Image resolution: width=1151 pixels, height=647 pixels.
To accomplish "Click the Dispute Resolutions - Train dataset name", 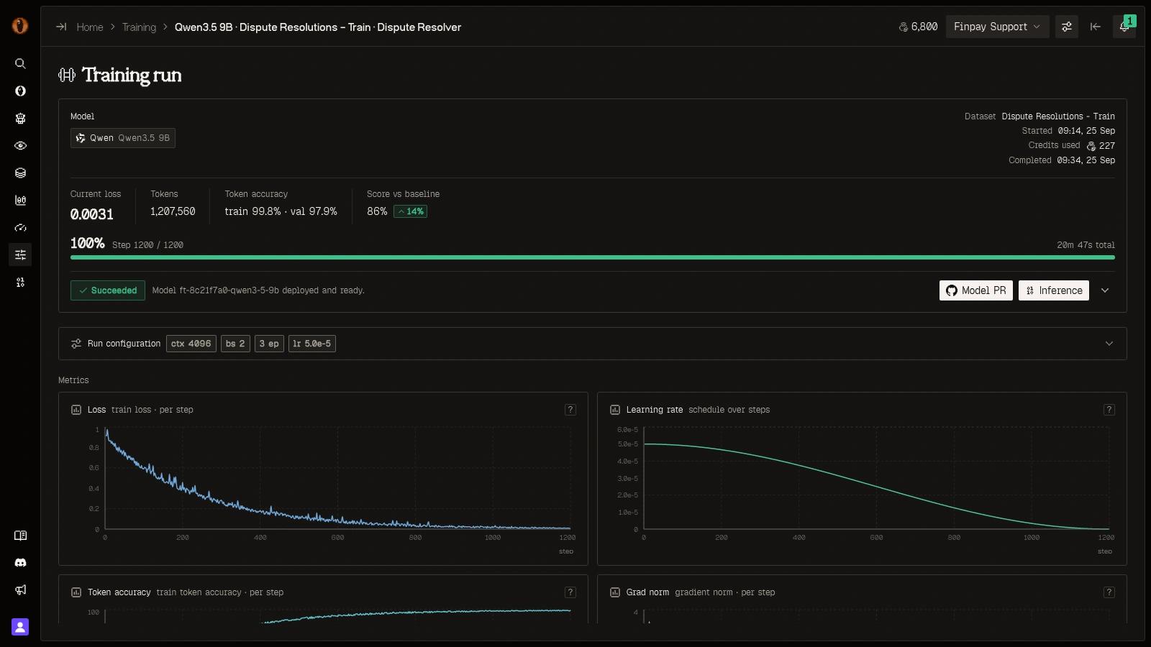I will pos(1058,116).
